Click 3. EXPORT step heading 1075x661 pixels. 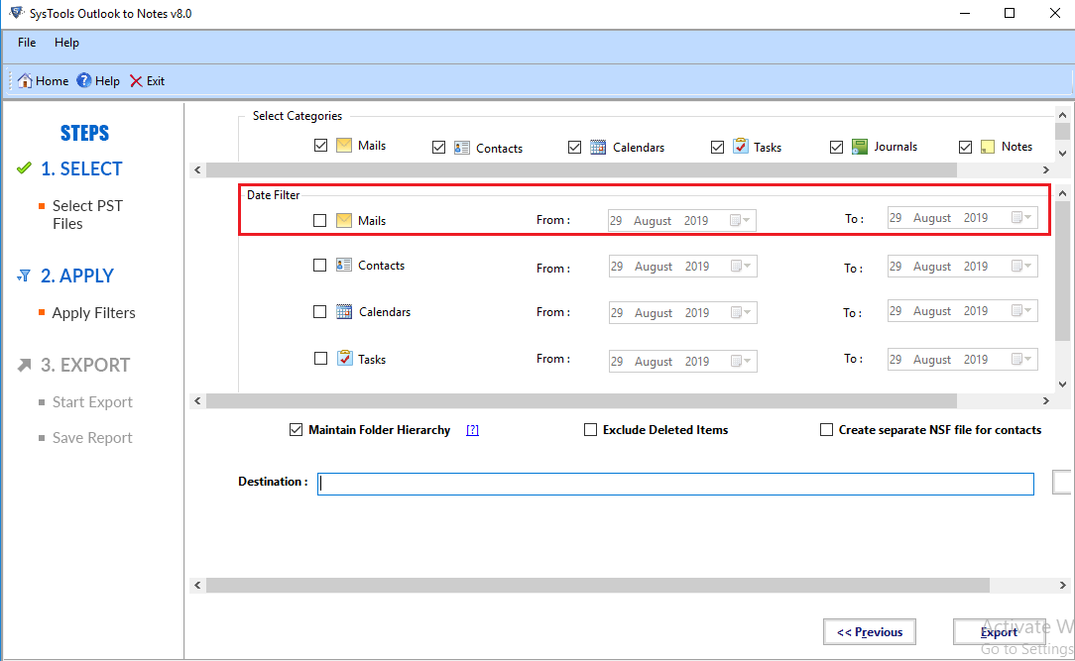[x=85, y=365]
